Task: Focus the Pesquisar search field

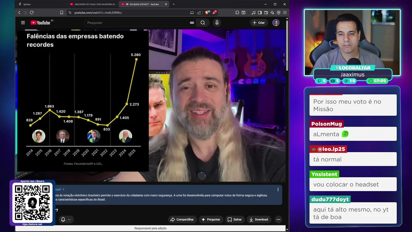Action: [x=140, y=23]
